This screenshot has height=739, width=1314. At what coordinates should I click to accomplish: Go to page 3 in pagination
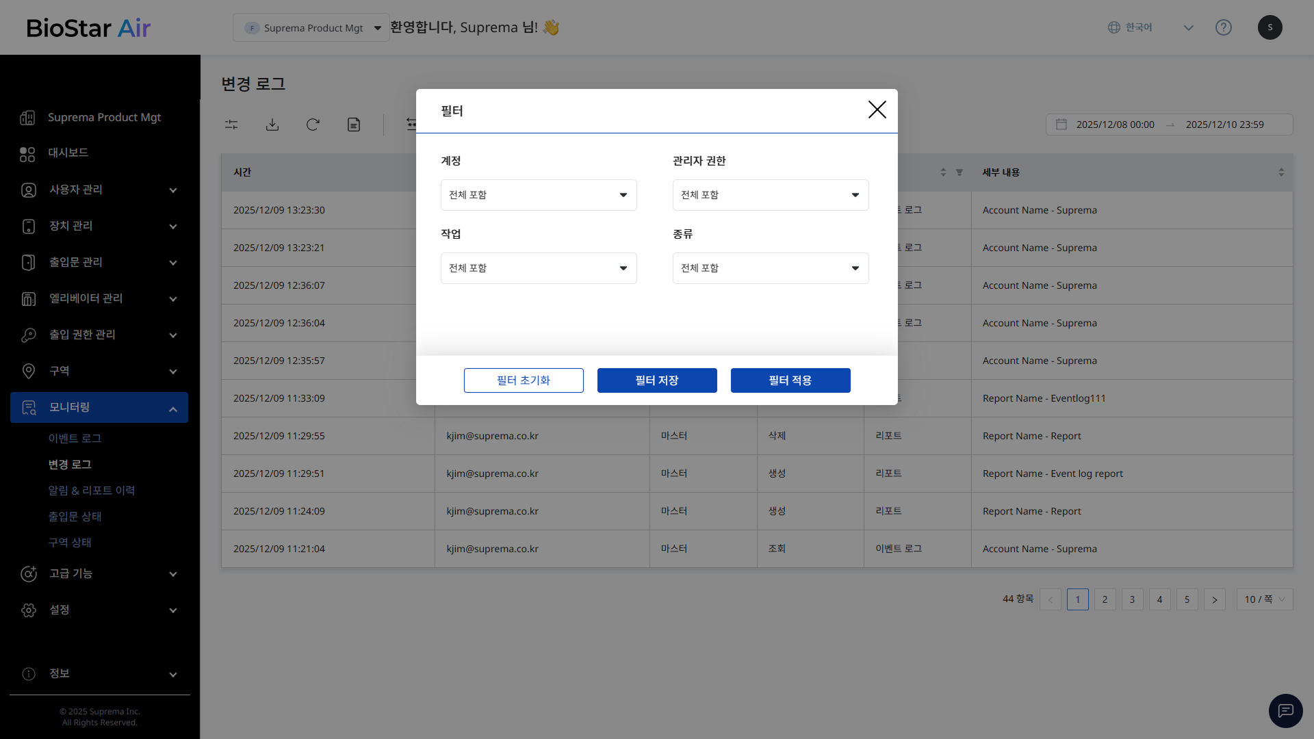pyautogui.click(x=1132, y=599)
